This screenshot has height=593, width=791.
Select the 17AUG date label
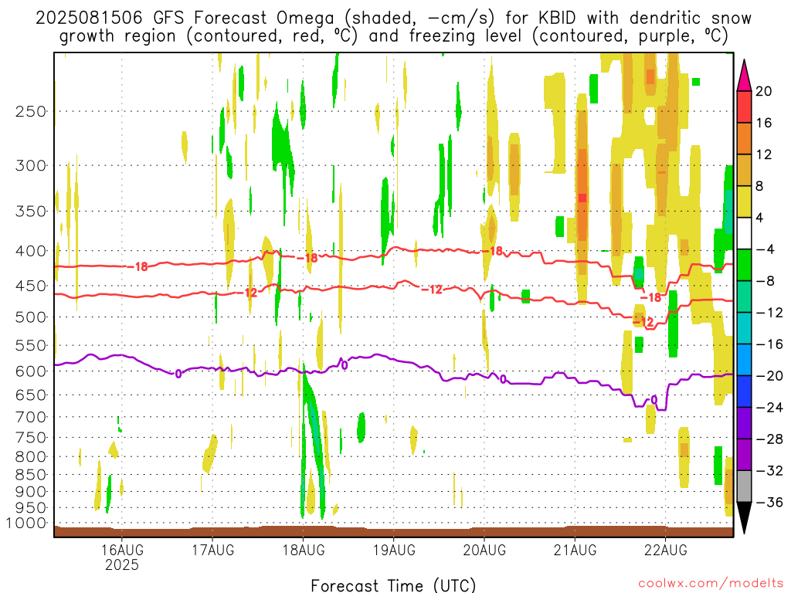(x=212, y=550)
